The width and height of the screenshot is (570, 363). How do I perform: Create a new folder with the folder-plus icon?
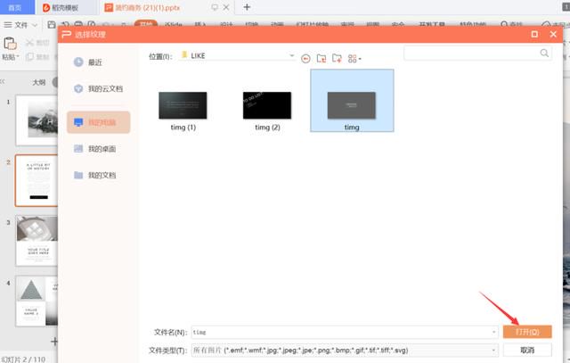click(x=337, y=58)
